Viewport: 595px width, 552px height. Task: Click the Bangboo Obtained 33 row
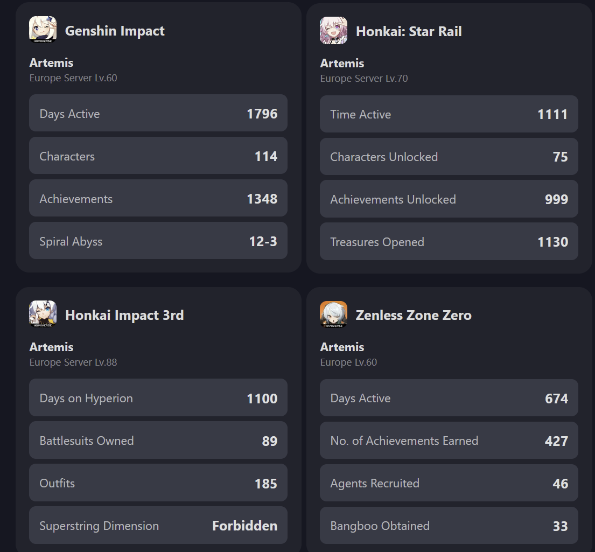point(449,526)
